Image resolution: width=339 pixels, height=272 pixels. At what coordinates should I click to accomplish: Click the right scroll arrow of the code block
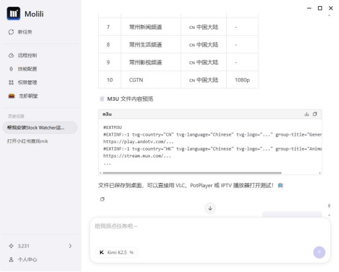click(320, 173)
